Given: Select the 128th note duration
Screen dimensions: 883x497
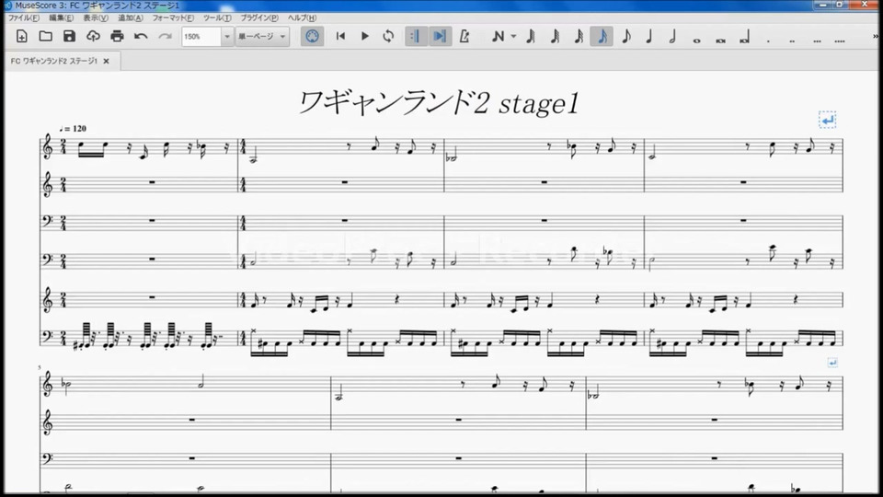Looking at the screenshot, I should [x=531, y=37].
